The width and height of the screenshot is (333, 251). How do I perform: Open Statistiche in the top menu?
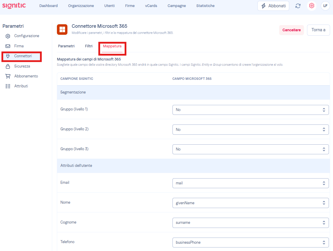(x=205, y=6)
